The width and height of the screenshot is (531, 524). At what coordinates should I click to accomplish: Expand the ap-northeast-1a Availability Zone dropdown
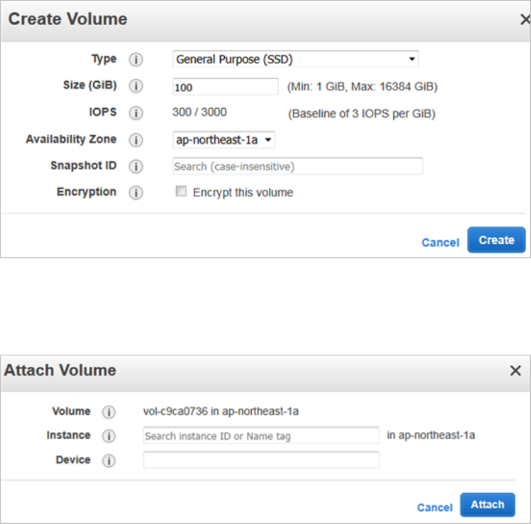(x=223, y=140)
